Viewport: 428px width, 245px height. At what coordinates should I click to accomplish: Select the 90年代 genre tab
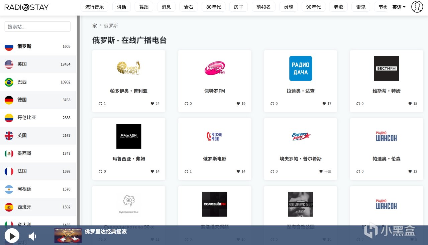coord(314,7)
